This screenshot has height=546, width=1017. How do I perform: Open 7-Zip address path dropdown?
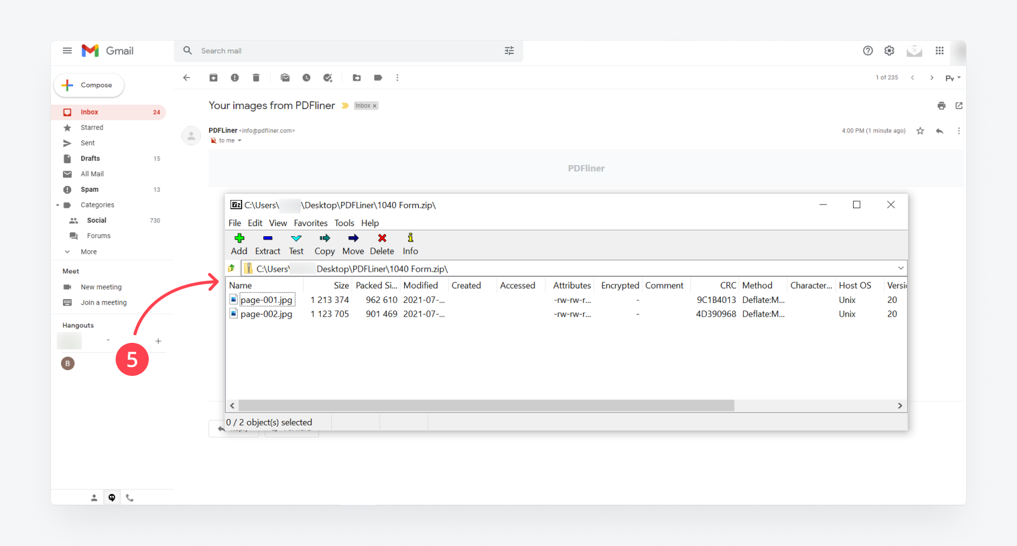[x=901, y=268]
